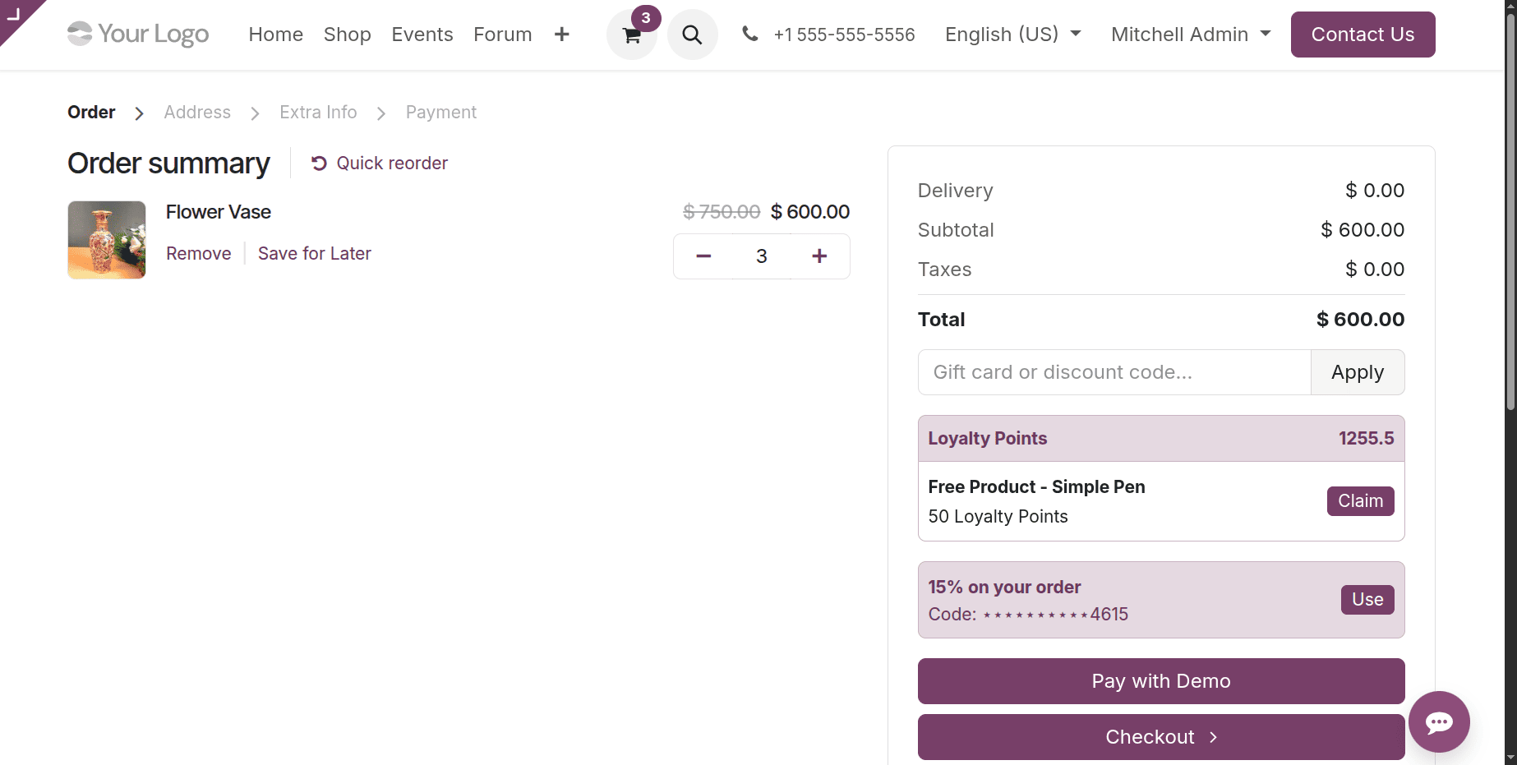Click the Subtotal $ 600.00 amount
This screenshot has width=1517, height=765.
coord(1363,230)
